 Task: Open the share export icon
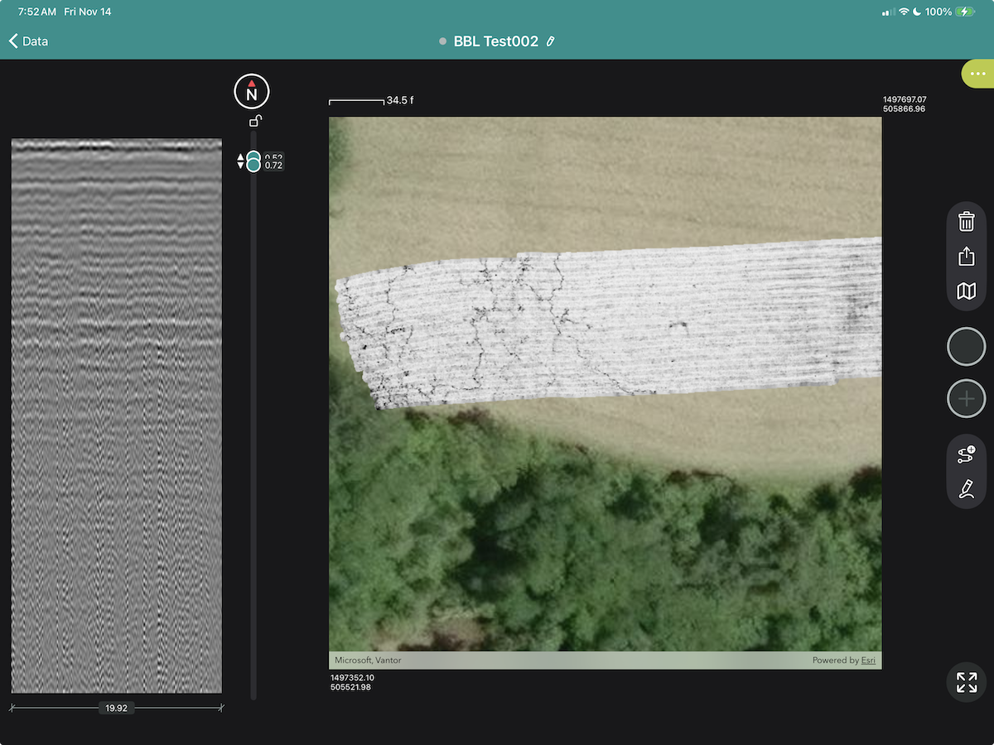(966, 257)
